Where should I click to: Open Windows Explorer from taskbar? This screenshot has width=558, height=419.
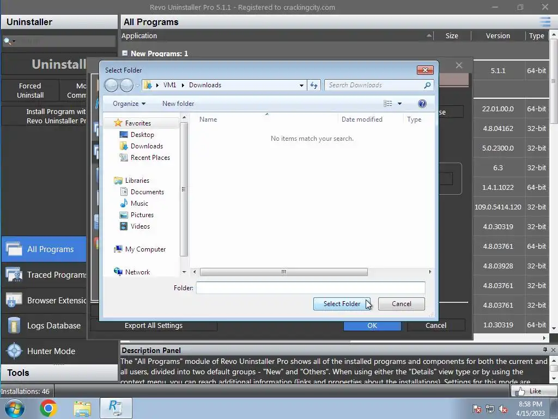[x=82, y=408]
